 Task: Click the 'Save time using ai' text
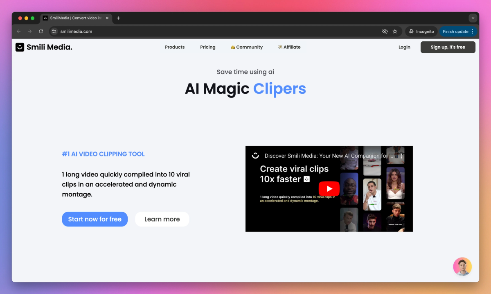[x=245, y=72]
